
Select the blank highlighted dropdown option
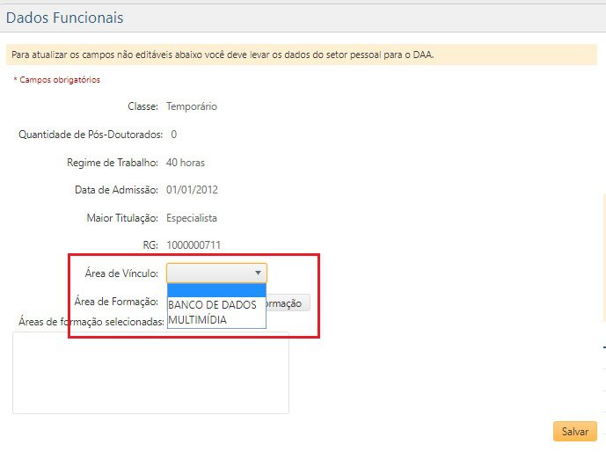(215, 291)
